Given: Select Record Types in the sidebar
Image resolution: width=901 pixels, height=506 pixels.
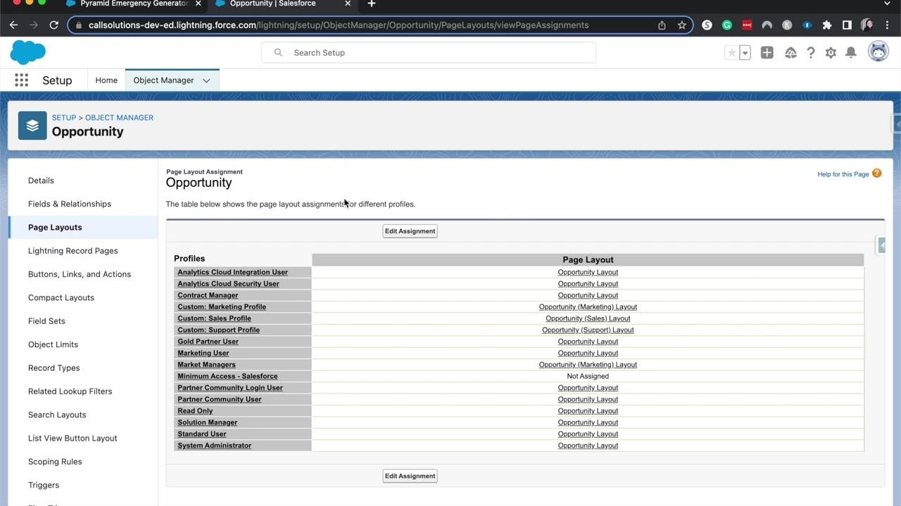Looking at the screenshot, I should click(x=54, y=368).
